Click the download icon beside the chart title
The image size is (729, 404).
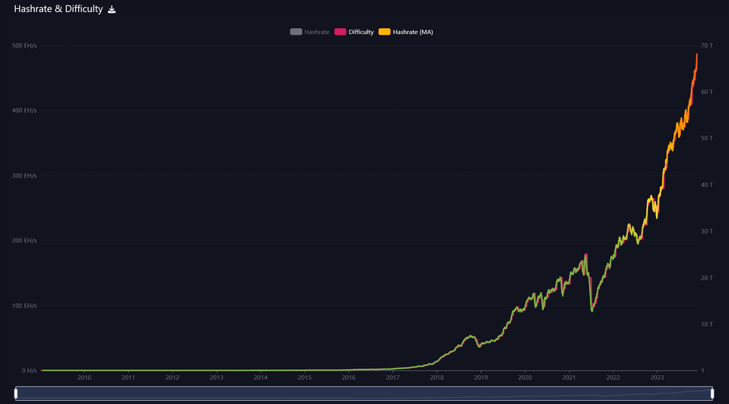pos(112,10)
